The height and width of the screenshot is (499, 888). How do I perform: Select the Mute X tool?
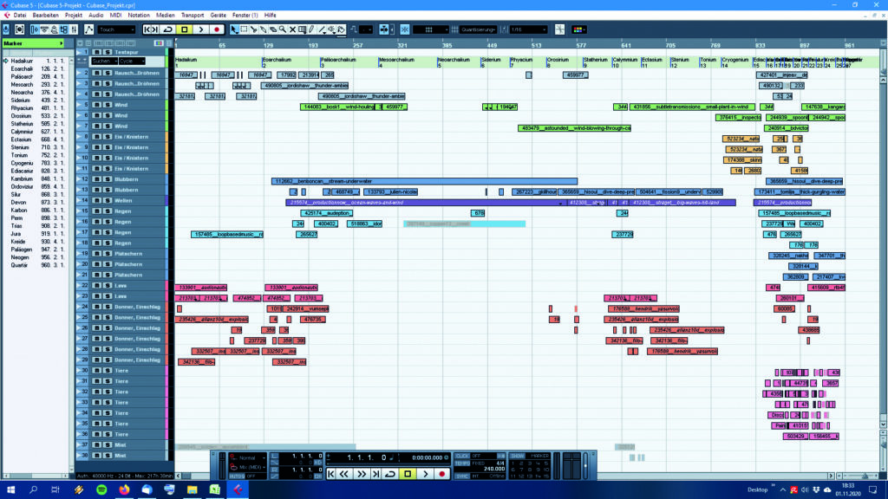point(292,29)
